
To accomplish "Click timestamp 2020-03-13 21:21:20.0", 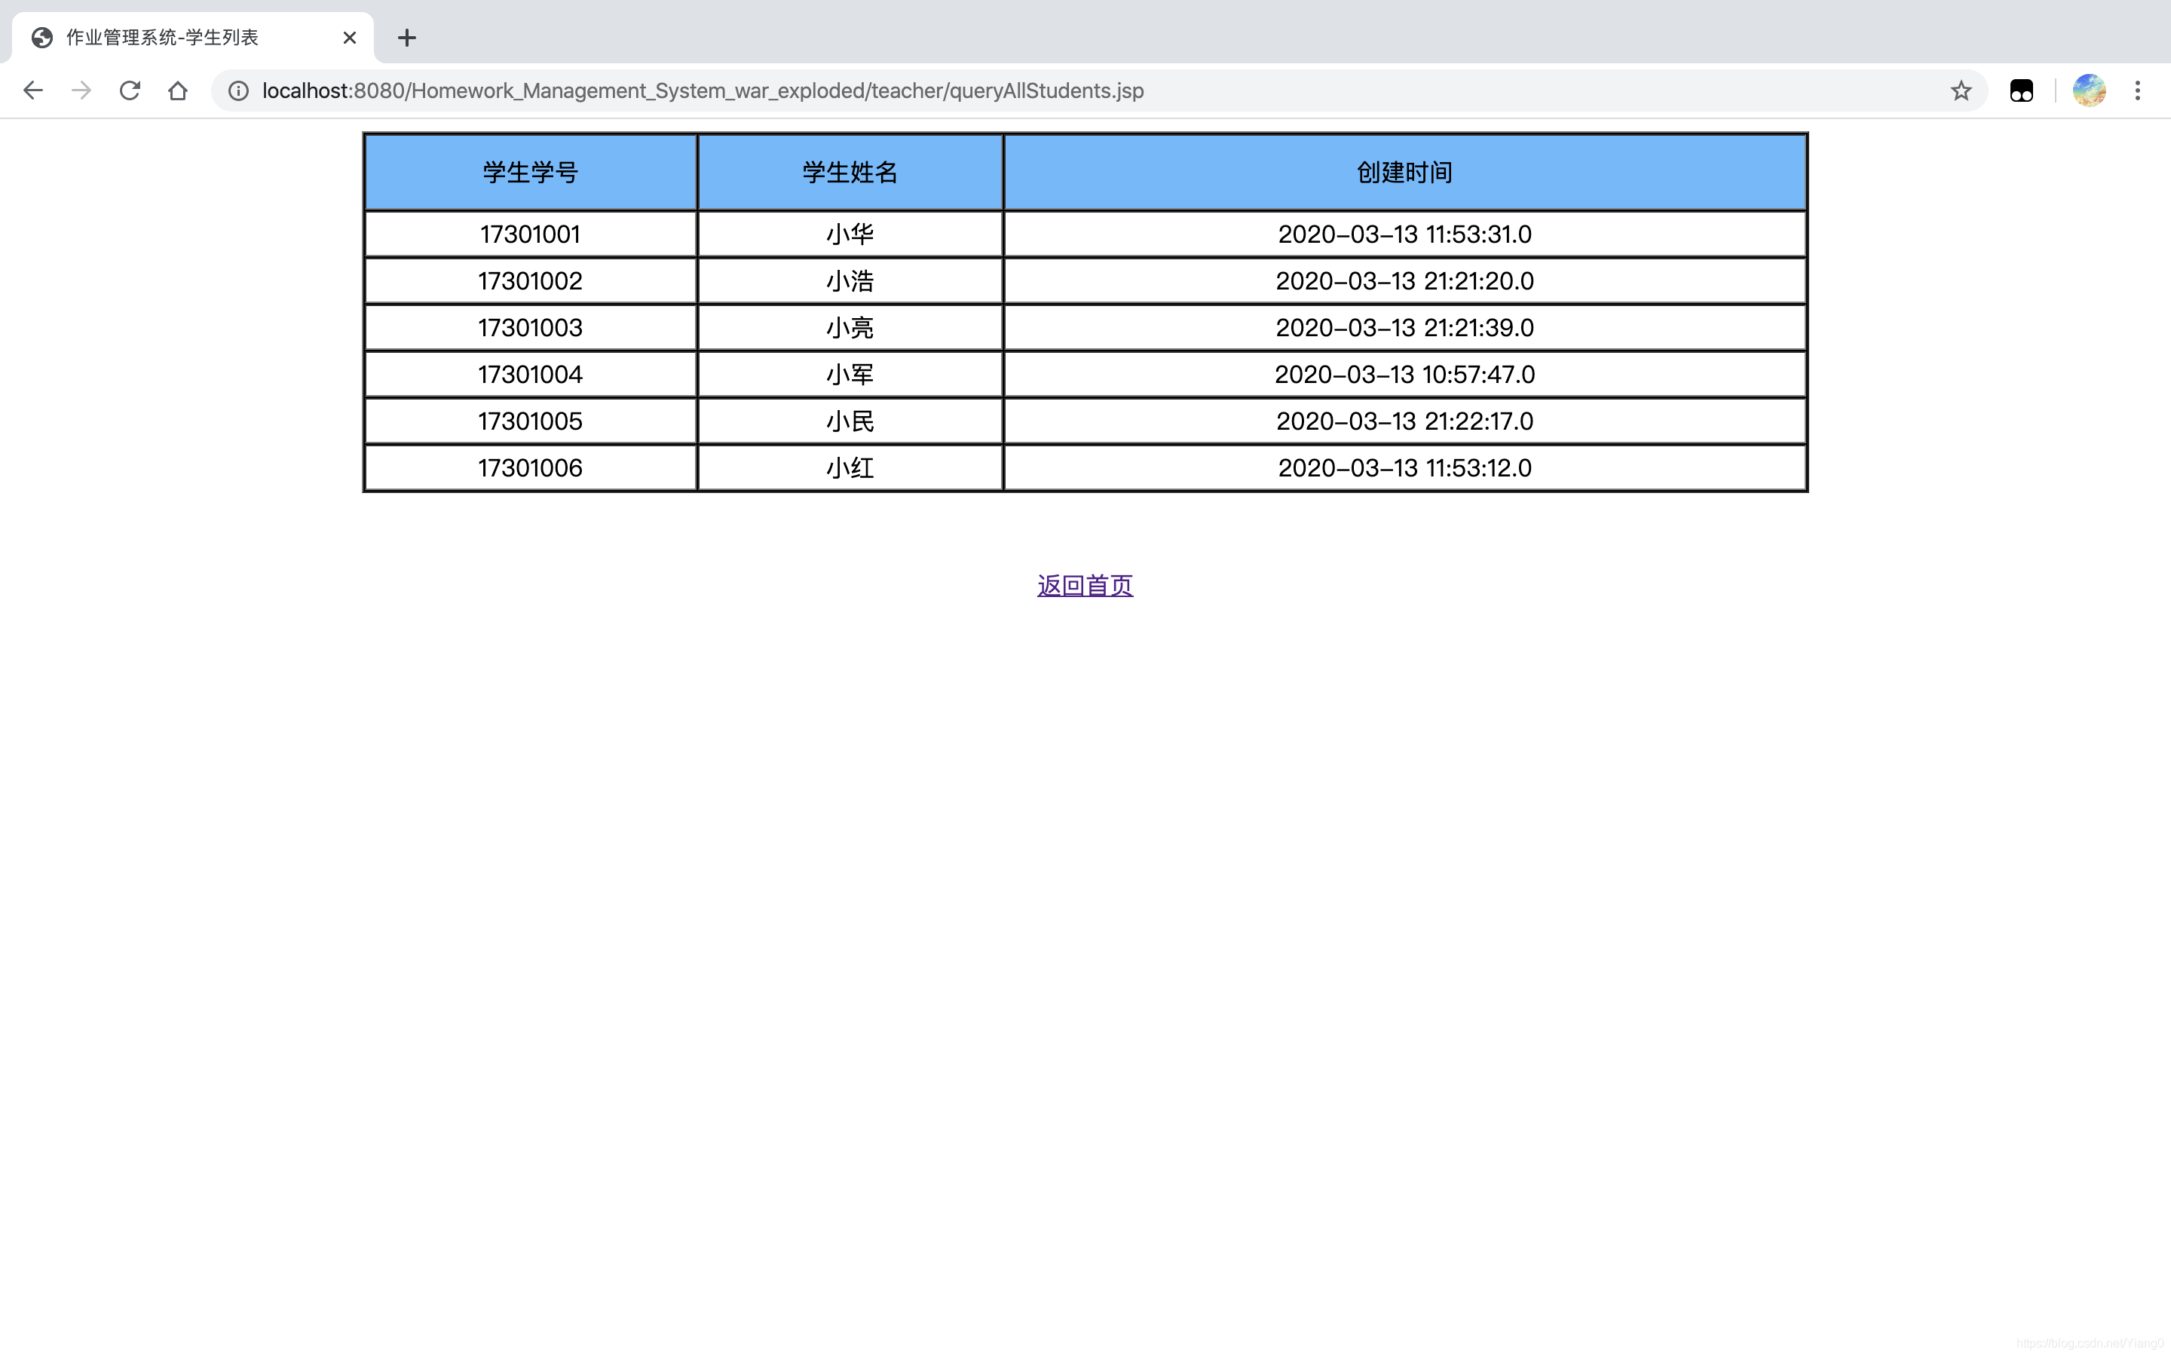I will coord(1404,281).
